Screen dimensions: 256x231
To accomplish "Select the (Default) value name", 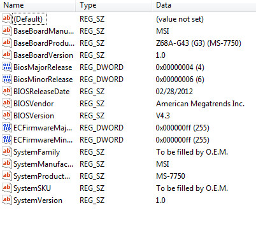I will pyautogui.click(x=28, y=19).
